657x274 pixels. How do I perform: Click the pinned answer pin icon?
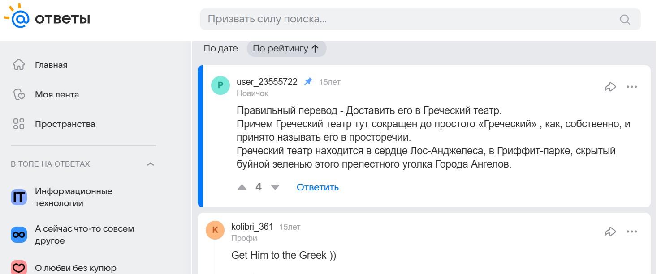click(308, 82)
